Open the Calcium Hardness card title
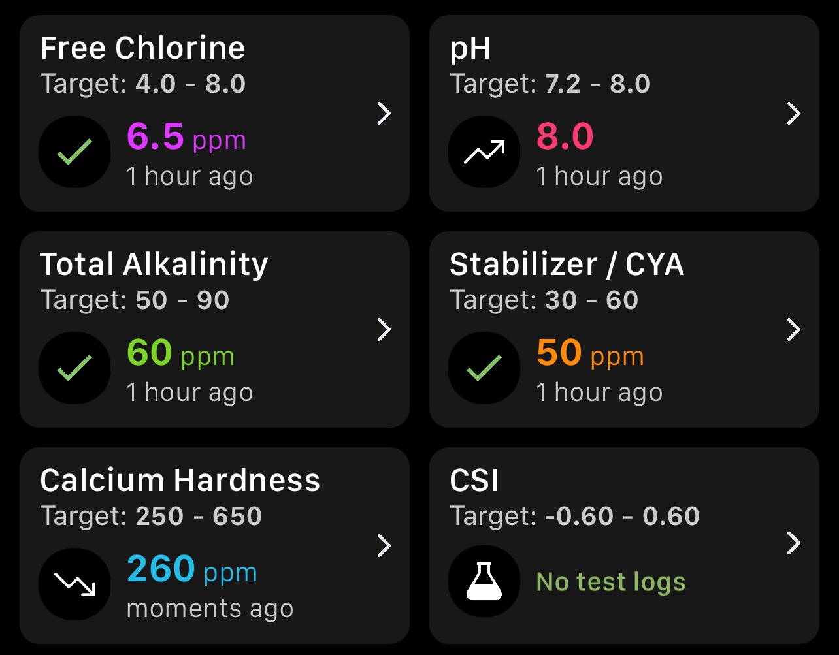 click(x=180, y=481)
